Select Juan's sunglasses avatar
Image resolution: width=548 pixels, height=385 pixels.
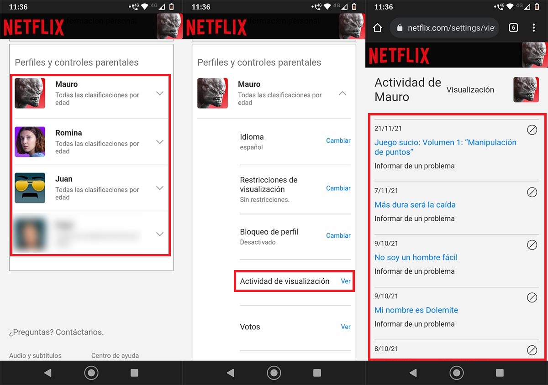tap(30, 188)
